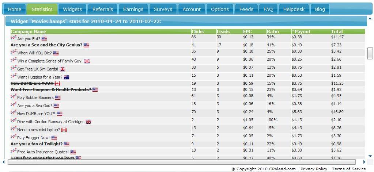Screen dimensions: 374x172
Task: Click US flag after When Will YOU Die?
Action: (x=56, y=53)
